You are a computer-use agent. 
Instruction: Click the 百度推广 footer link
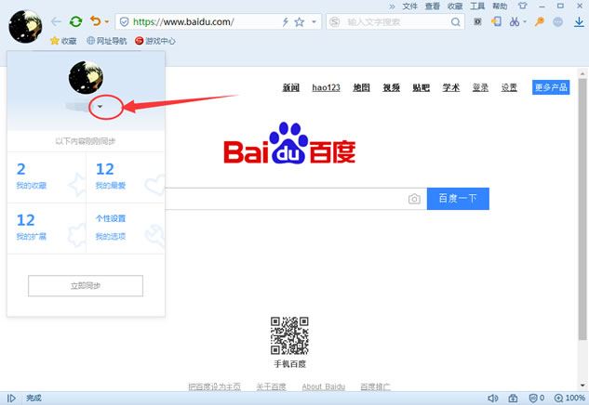[375, 386]
